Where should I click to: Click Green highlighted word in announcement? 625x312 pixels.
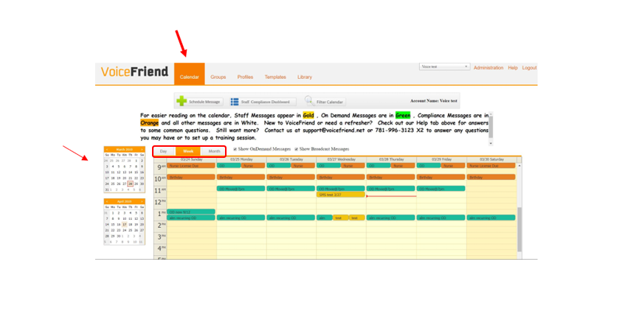point(403,115)
